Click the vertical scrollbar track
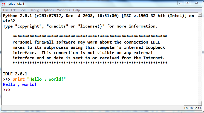 pos(200,59)
